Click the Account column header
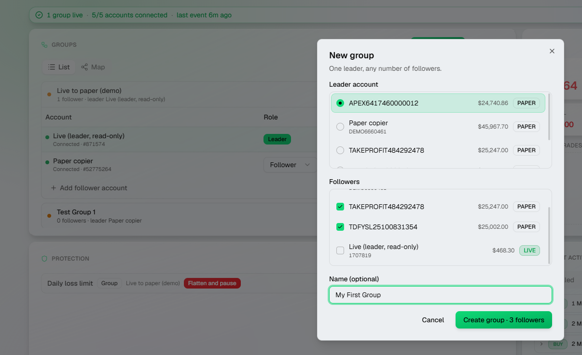This screenshot has height=355, width=582. pyautogui.click(x=58, y=117)
